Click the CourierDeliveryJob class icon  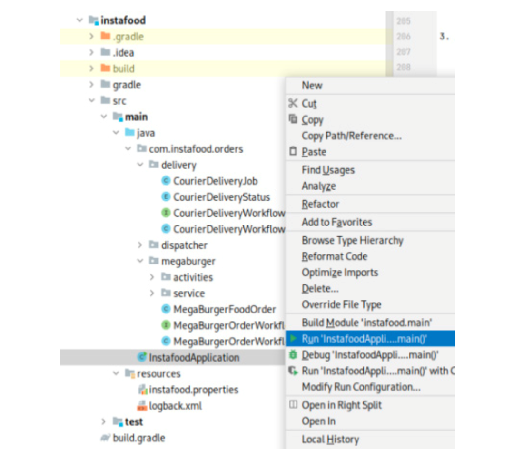click(166, 181)
